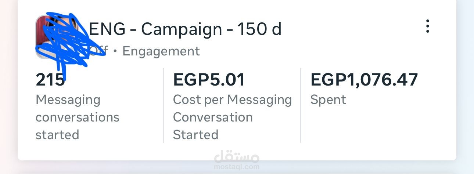Select the Engagement objective label
474x174 pixels.
point(161,51)
